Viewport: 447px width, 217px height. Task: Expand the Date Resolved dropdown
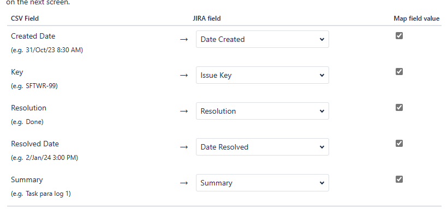click(263, 147)
